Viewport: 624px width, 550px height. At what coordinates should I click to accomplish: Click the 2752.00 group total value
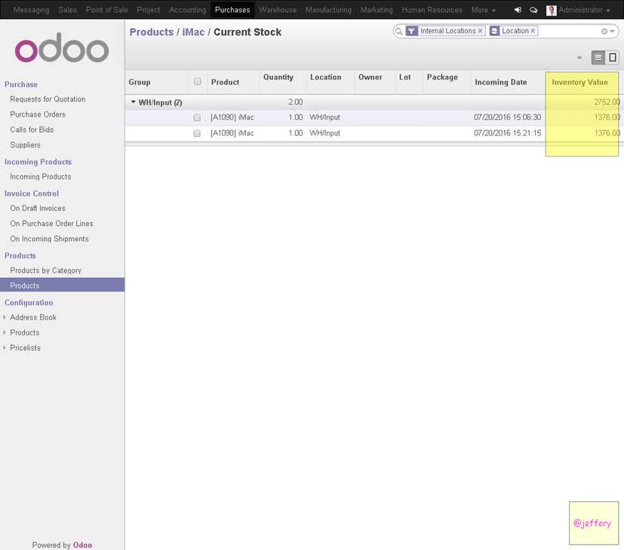[x=607, y=102]
